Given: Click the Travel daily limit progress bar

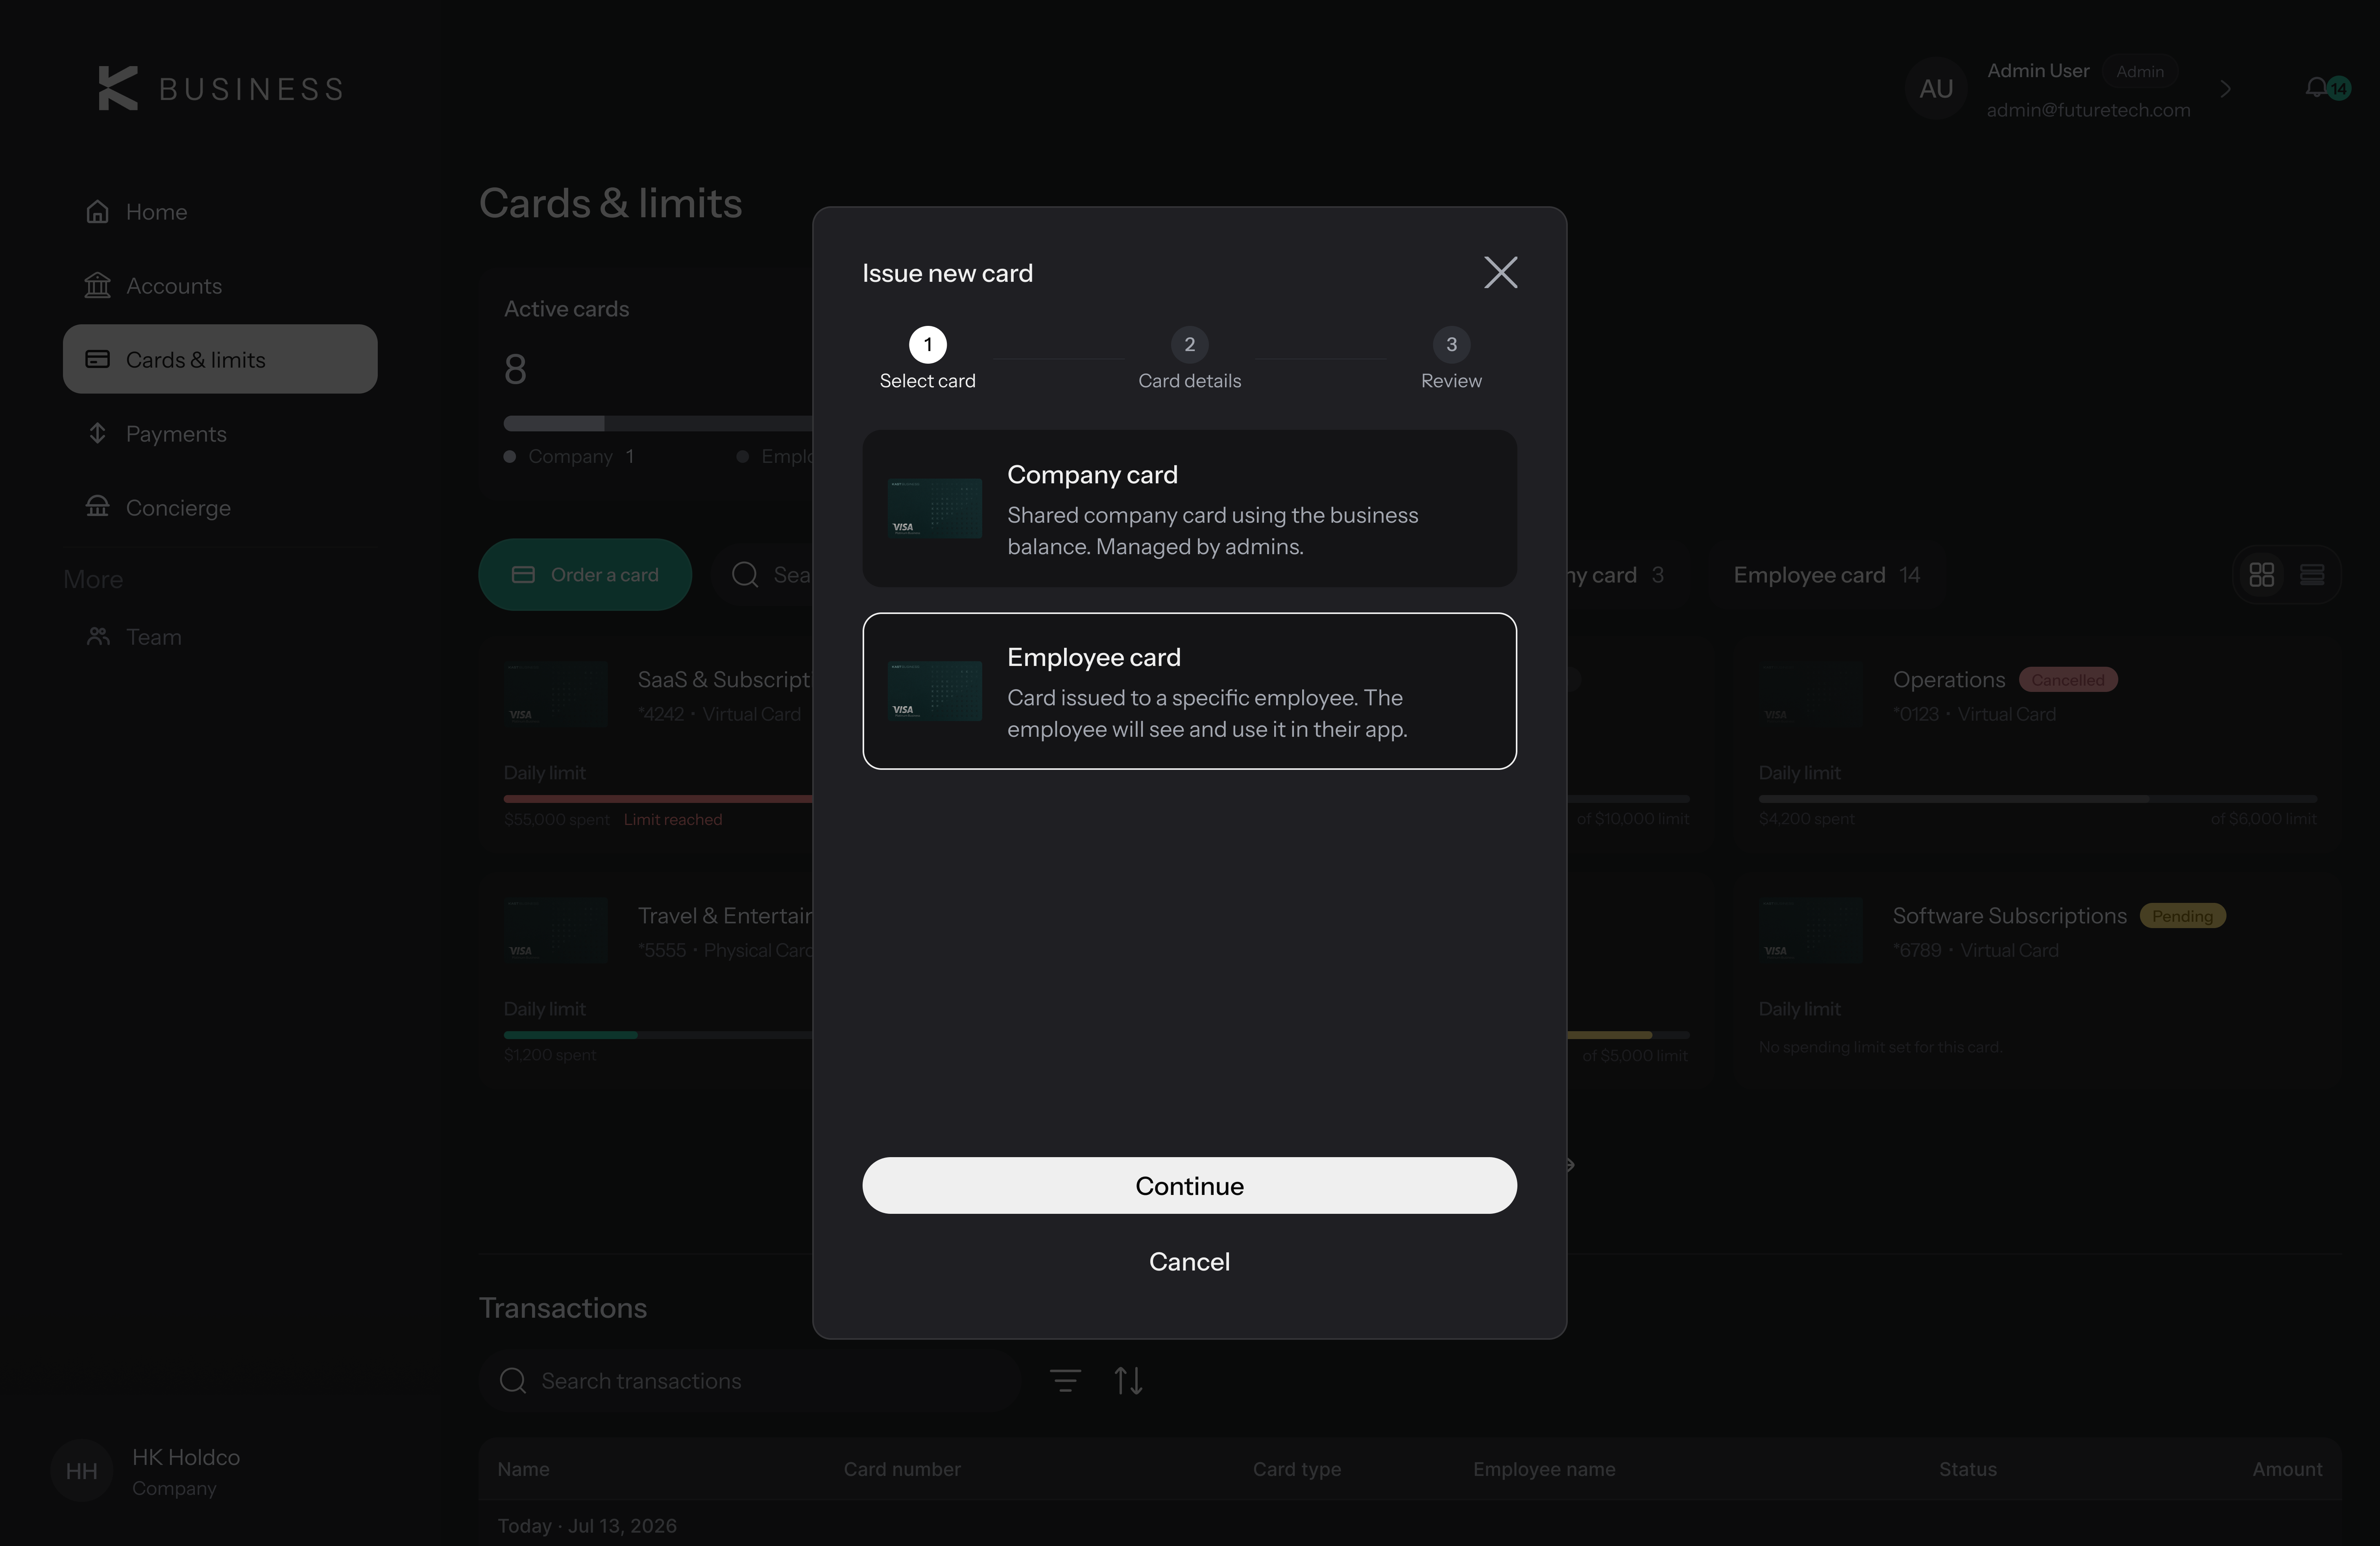Looking at the screenshot, I should pyautogui.click(x=658, y=1035).
